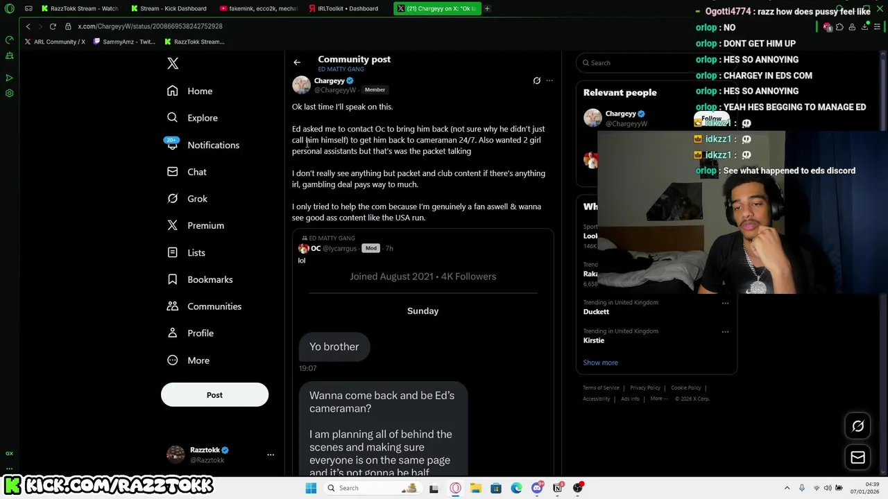
Task: Open Grok from the sidebar
Action: point(187,199)
